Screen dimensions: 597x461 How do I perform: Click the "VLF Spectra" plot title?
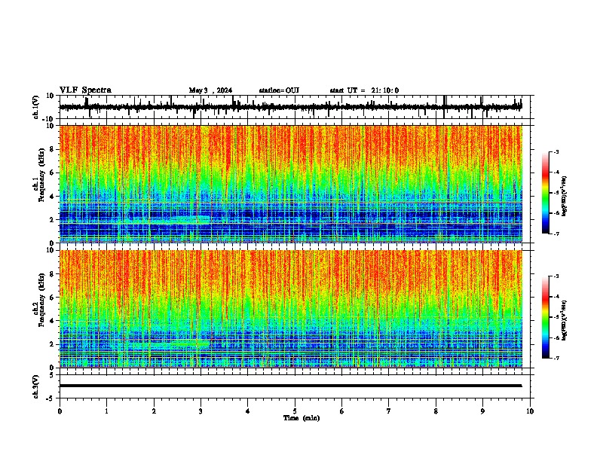click(x=85, y=90)
